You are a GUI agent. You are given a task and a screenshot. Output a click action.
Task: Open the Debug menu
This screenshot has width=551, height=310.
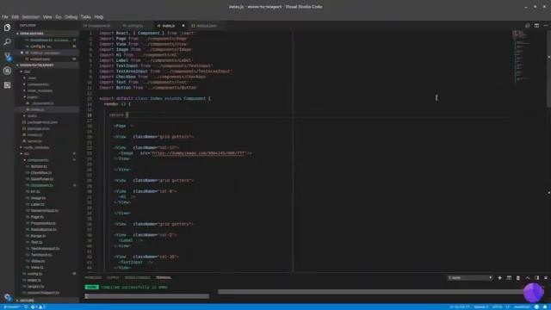pos(71,16)
